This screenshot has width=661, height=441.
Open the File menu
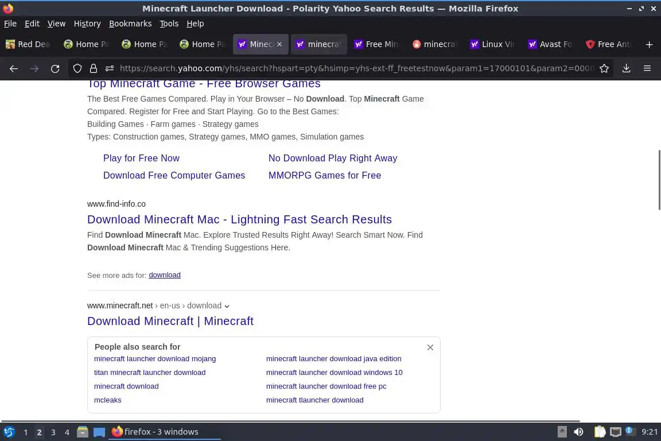click(x=10, y=24)
